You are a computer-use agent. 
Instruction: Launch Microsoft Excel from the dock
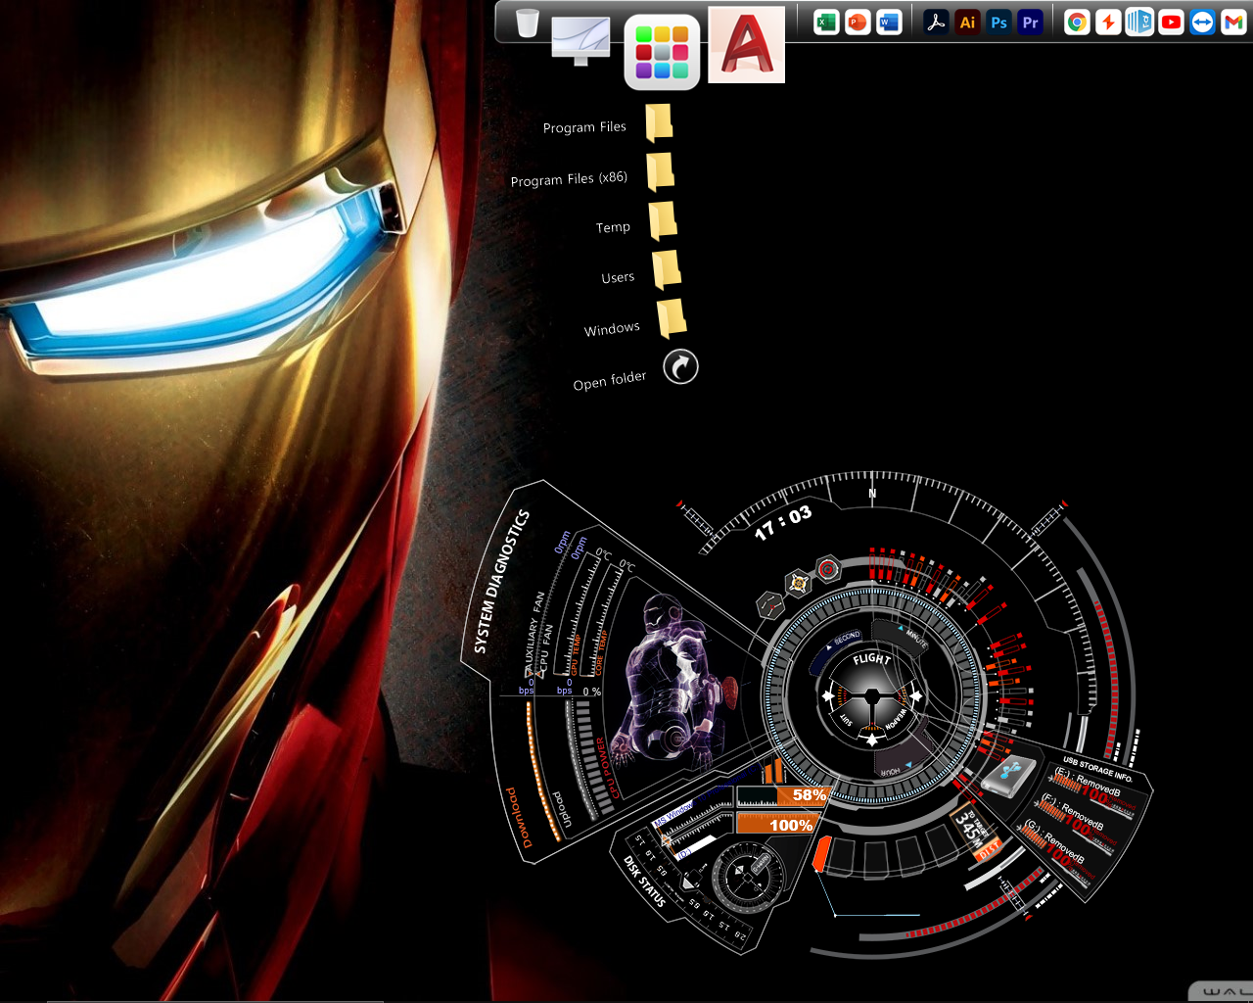click(826, 23)
